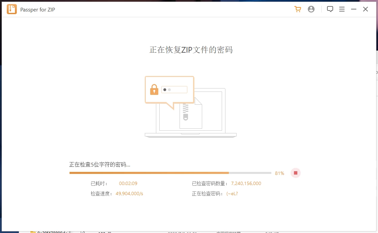Stop the password recovery with the red square button
This screenshot has height=233, width=378.
pos(295,173)
